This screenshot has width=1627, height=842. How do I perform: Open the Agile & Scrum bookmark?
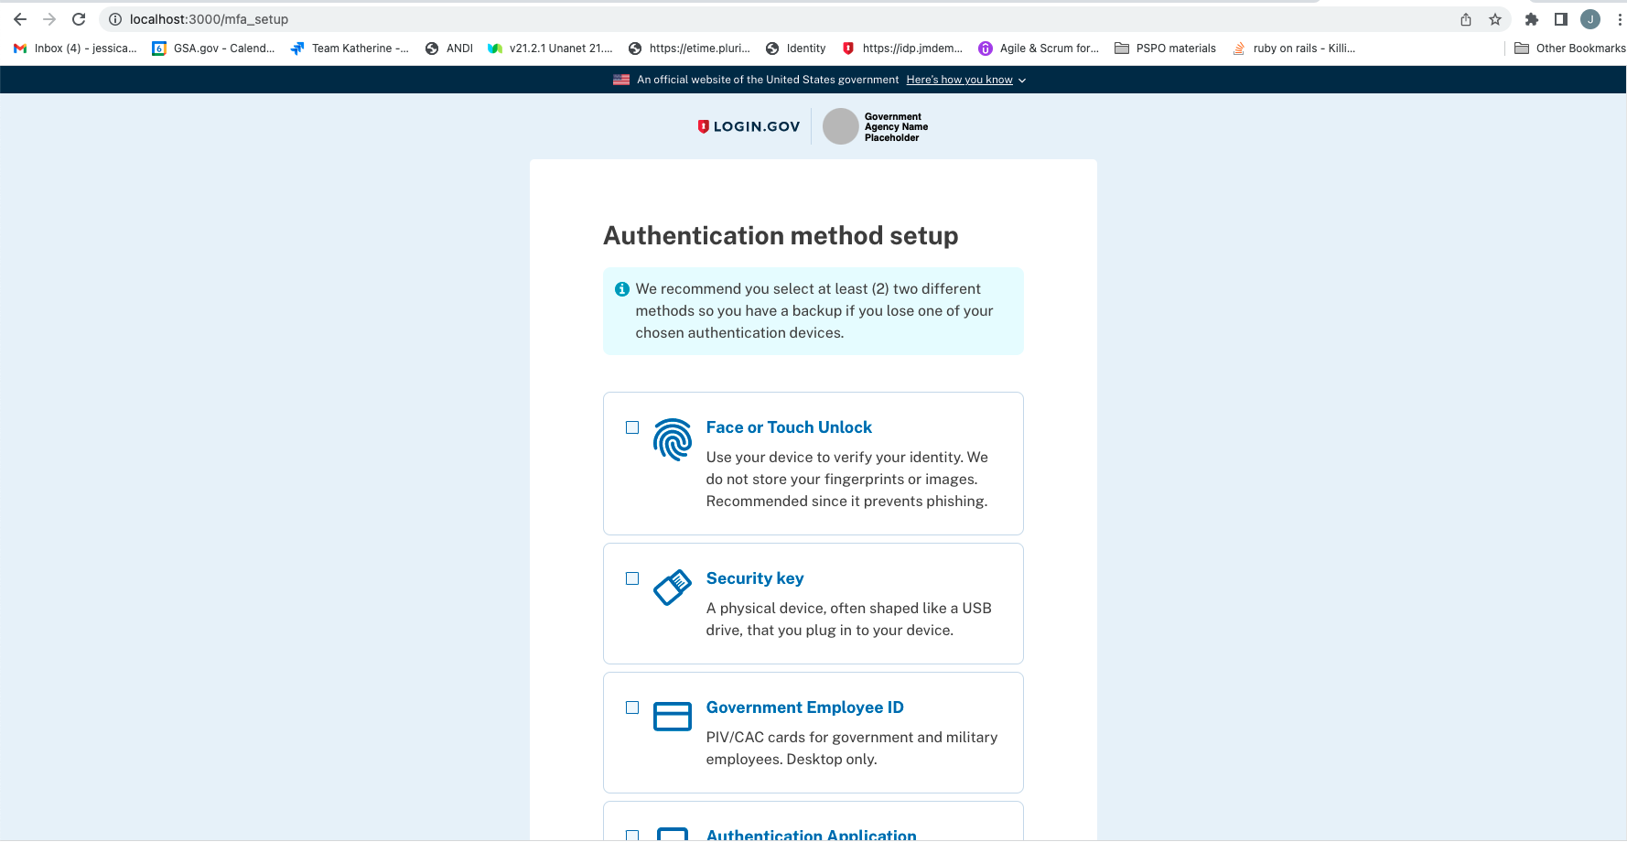tap(1039, 49)
